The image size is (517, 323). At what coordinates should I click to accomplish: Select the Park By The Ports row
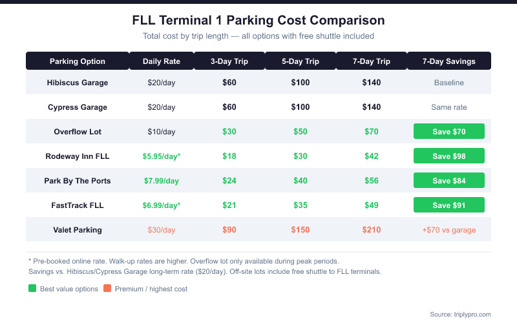click(x=78, y=181)
